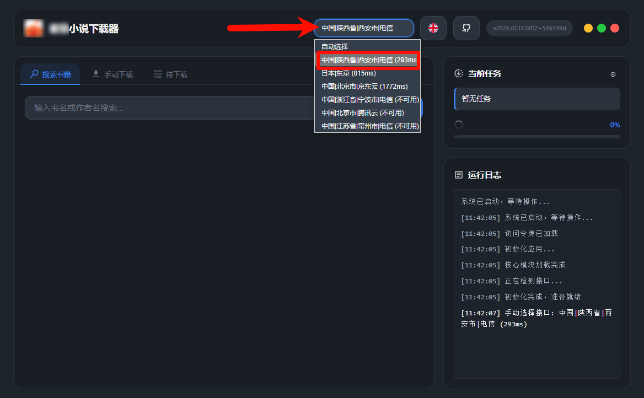Switch language with the UK flag button
This screenshot has width=644, height=398.
point(433,28)
